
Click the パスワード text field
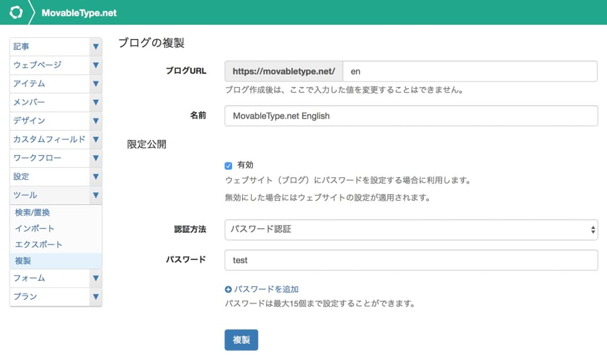point(411,260)
